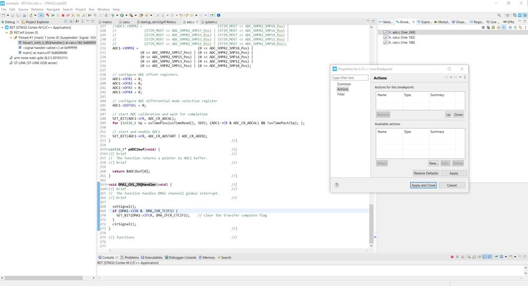This screenshot has width=528, height=286.
Task: Click red Terminate icon in Console toolbar
Action: [452, 257]
